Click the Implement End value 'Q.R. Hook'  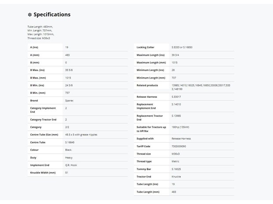pyautogui.click(x=71, y=165)
